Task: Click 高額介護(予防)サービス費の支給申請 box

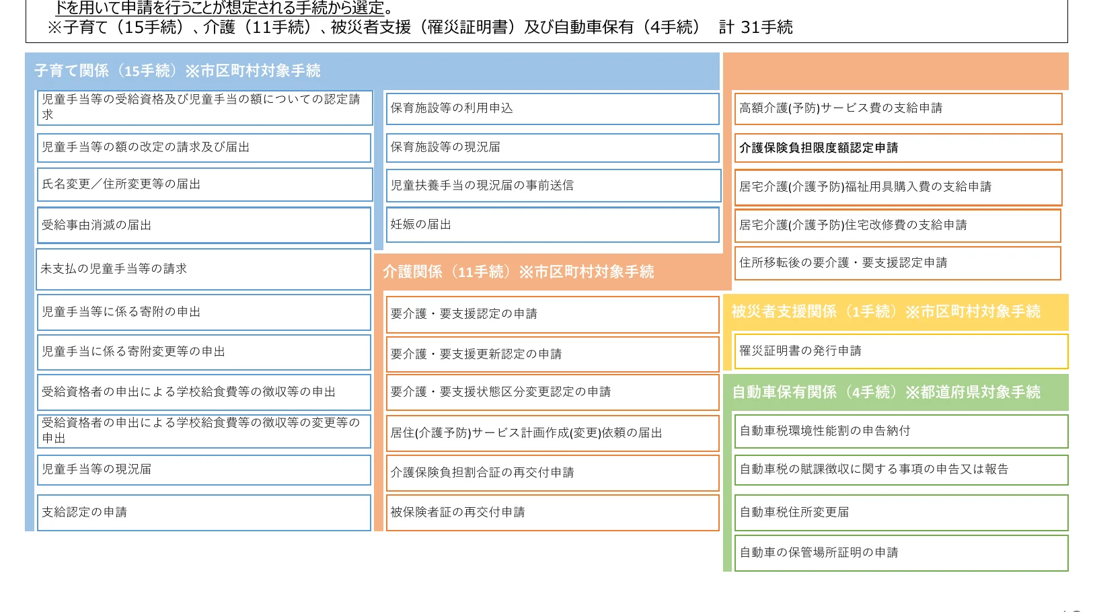Action: (897, 108)
